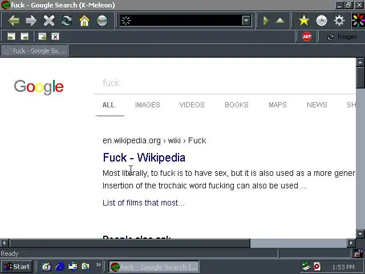Select the 'fuck - Google Se...' browser tab
This screenshot has width=365, height=274.
34,51
